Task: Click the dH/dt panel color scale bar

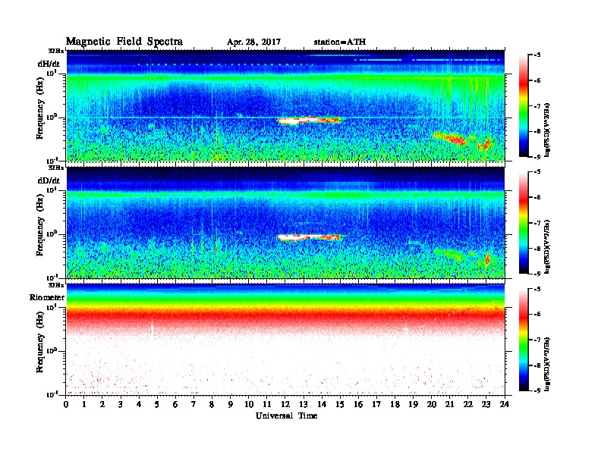Action: pos(524,106)
